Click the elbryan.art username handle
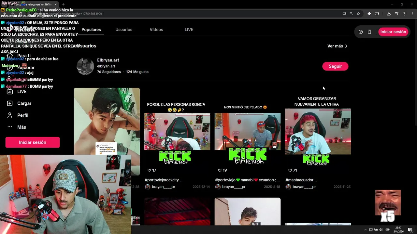The width and height of the screenshot is (417, 234). coord(106,66)
